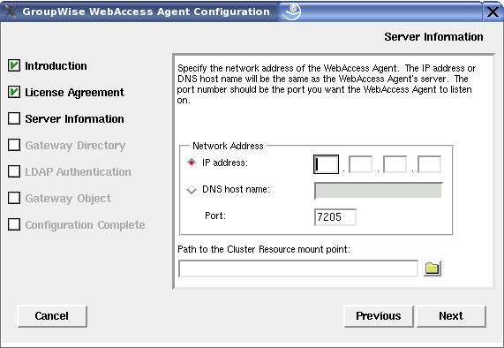
Task: Click the Introduction step label
Action: (x=56, y=66)
